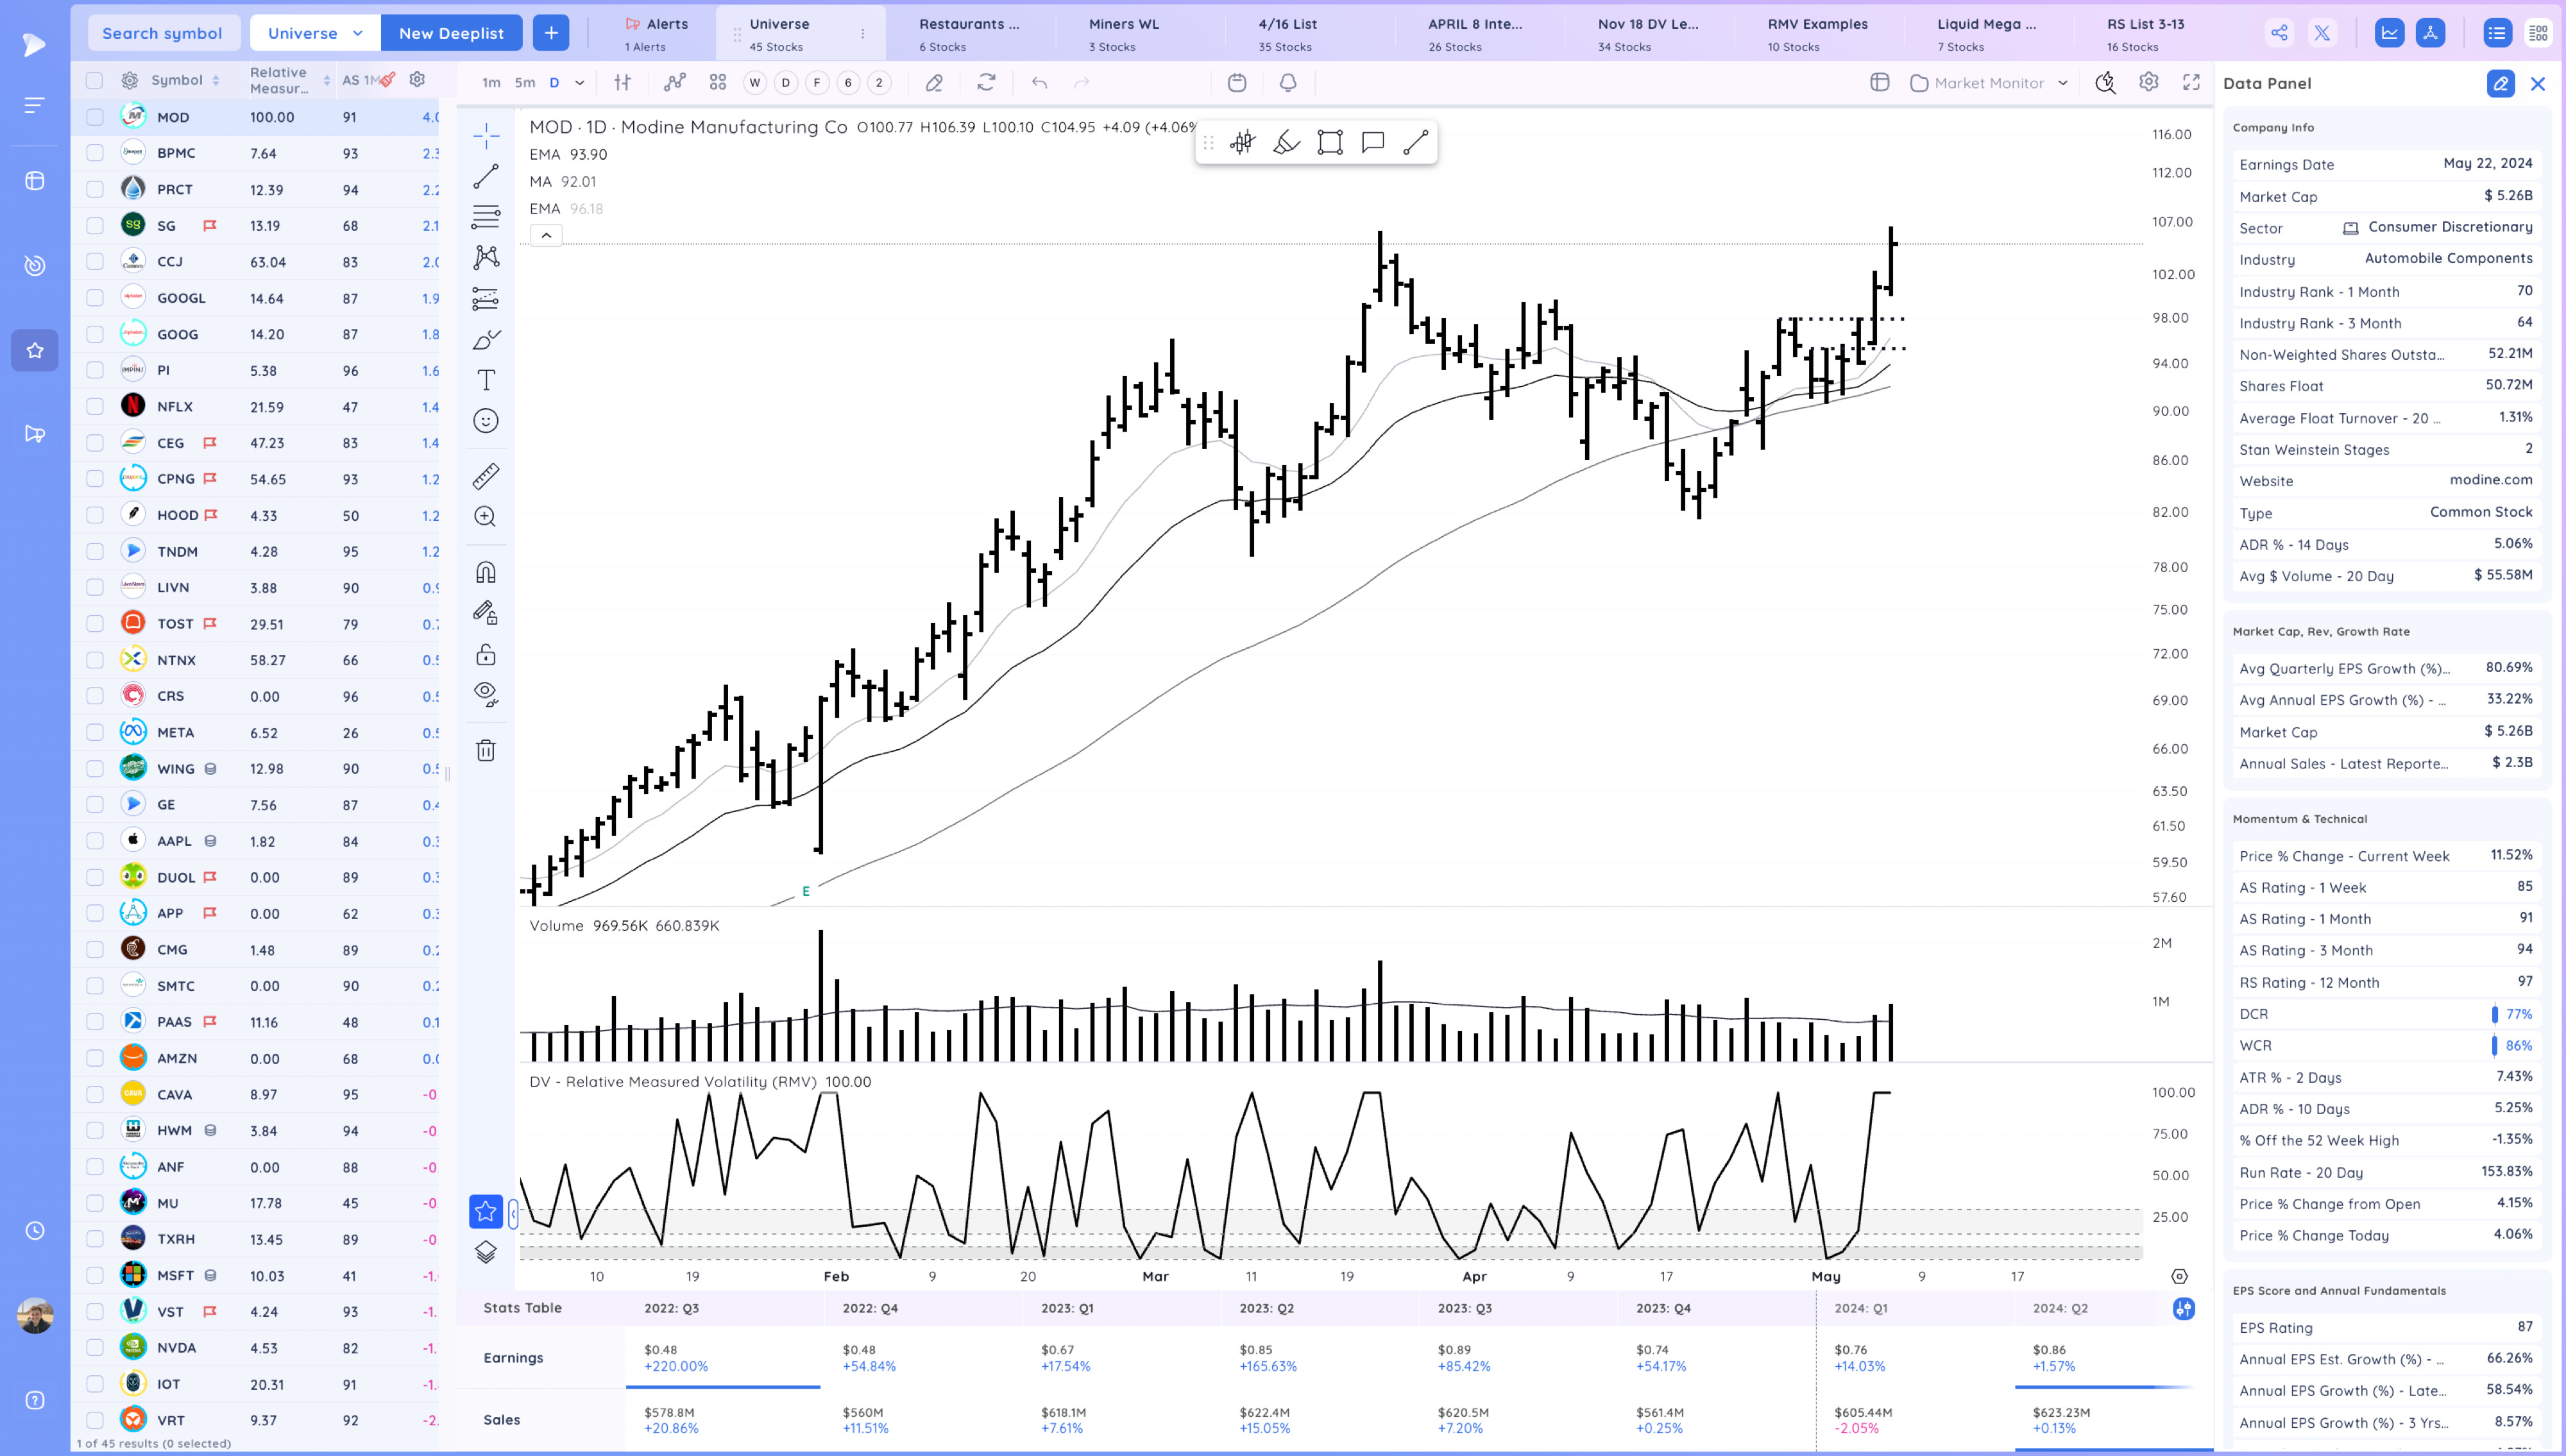Image resolution: width=2566 pixels, height=1456 pixels.
Task: Click the favorites star toolbar button
Action: (486, 1212)
